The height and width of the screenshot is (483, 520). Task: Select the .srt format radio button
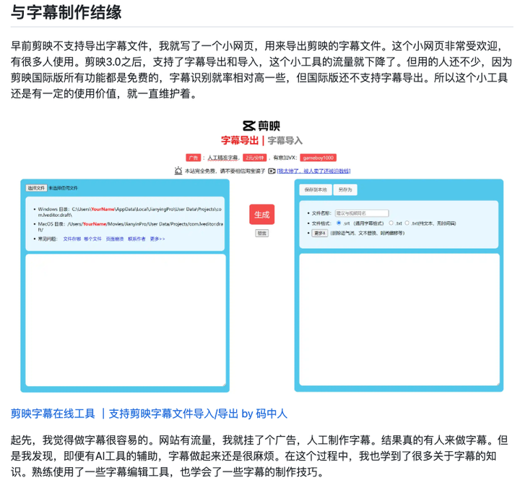[339, 223]
